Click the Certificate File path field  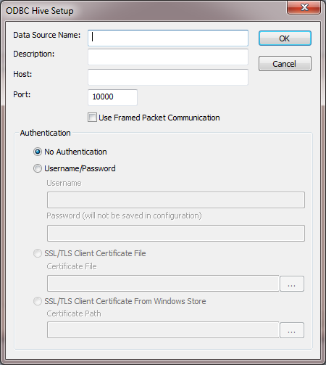163,283
